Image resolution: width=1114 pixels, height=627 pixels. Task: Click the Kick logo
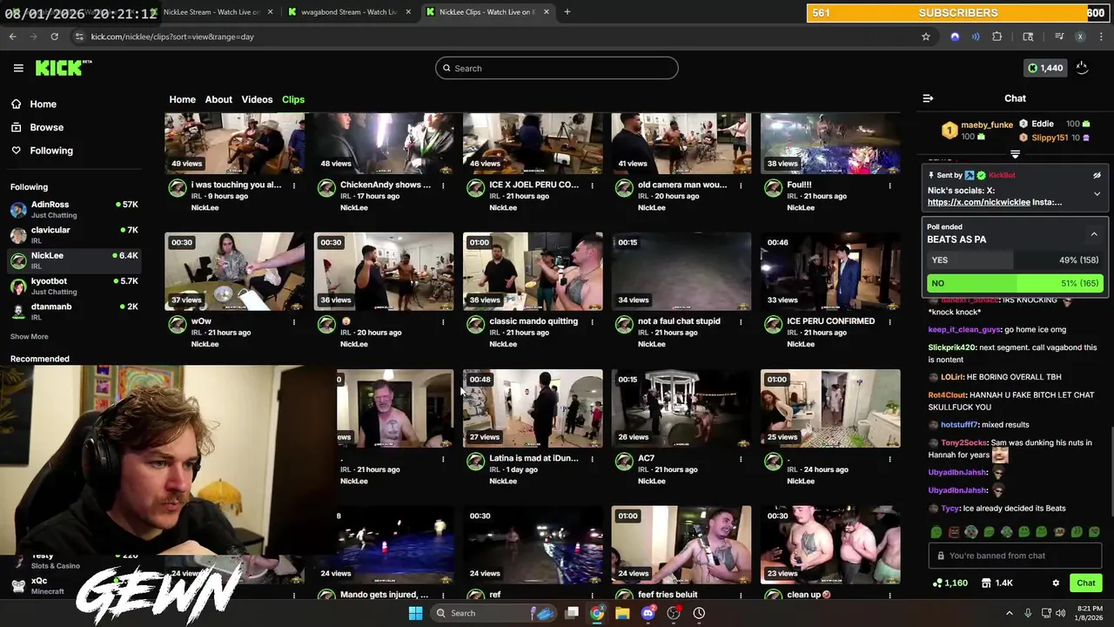pos(64,68)
